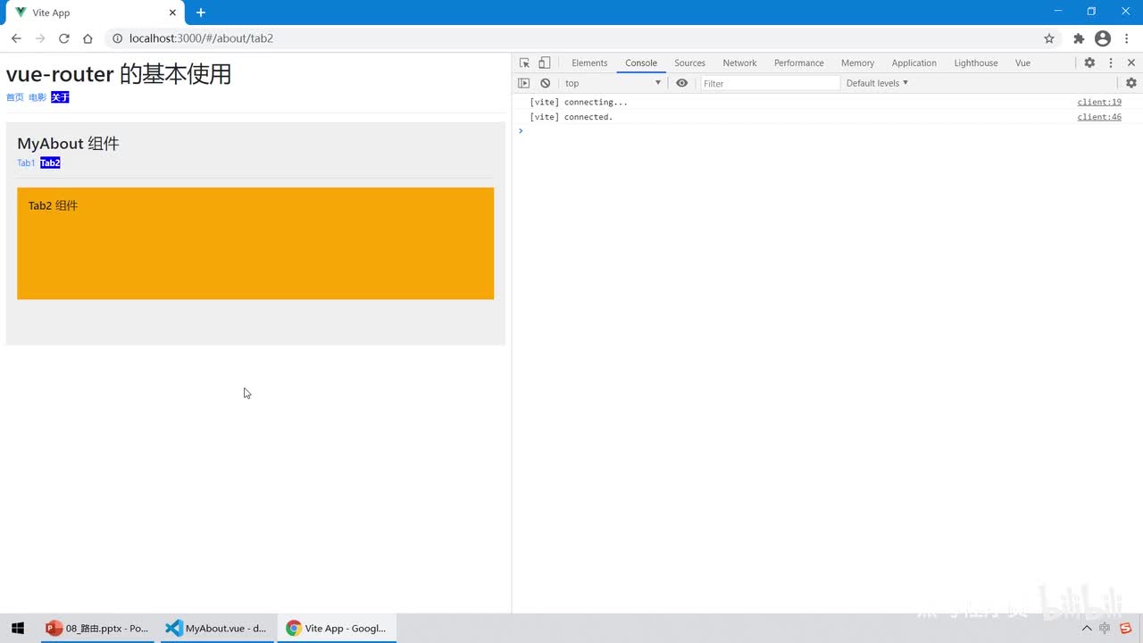
Task: Switch to the Lighthouse tab
Action: click(976, 63)
